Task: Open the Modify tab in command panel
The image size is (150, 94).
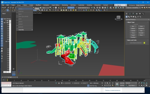Action: tap(130, 14)
